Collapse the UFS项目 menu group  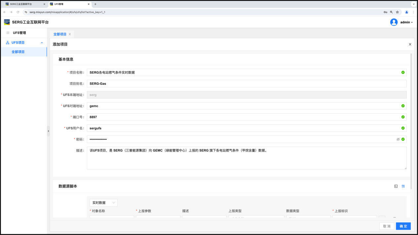[42, 43]
